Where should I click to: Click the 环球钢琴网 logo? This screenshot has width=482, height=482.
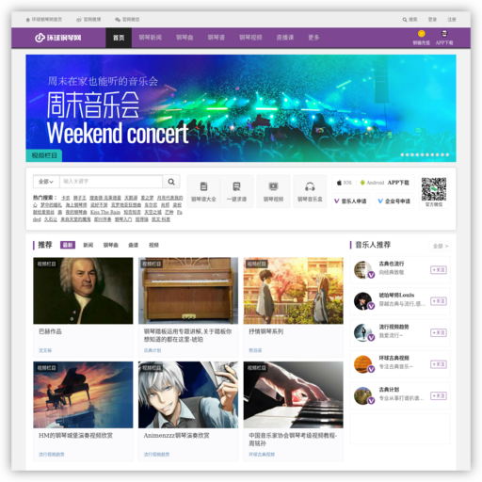tap(58, 38)
